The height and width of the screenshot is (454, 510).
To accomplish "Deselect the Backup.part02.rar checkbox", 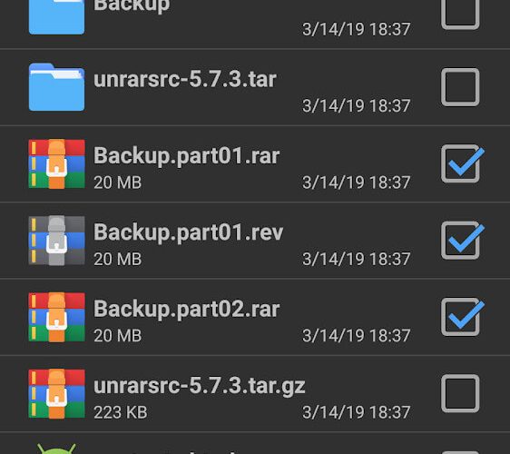I will [460, 317].
